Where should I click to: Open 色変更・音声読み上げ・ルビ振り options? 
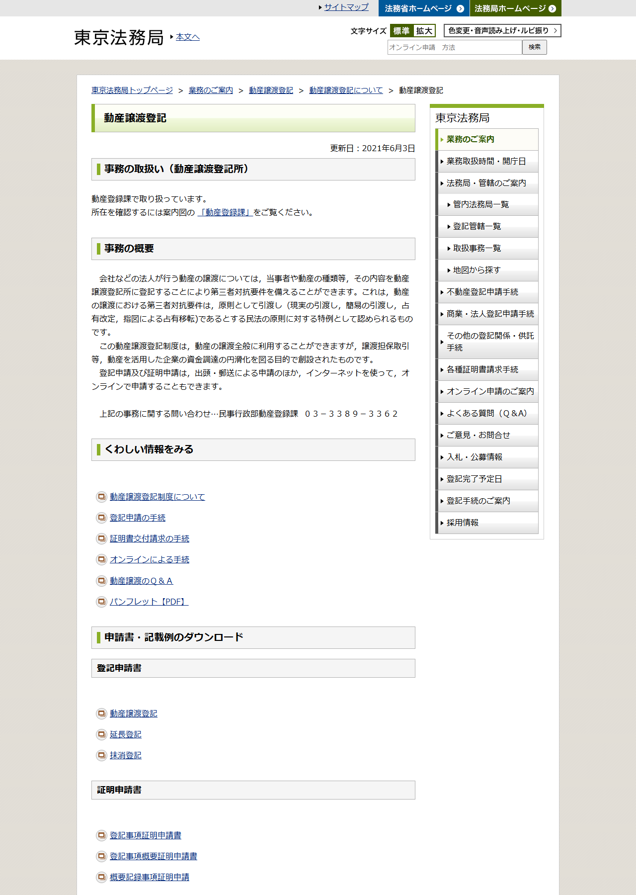(502, 31)
